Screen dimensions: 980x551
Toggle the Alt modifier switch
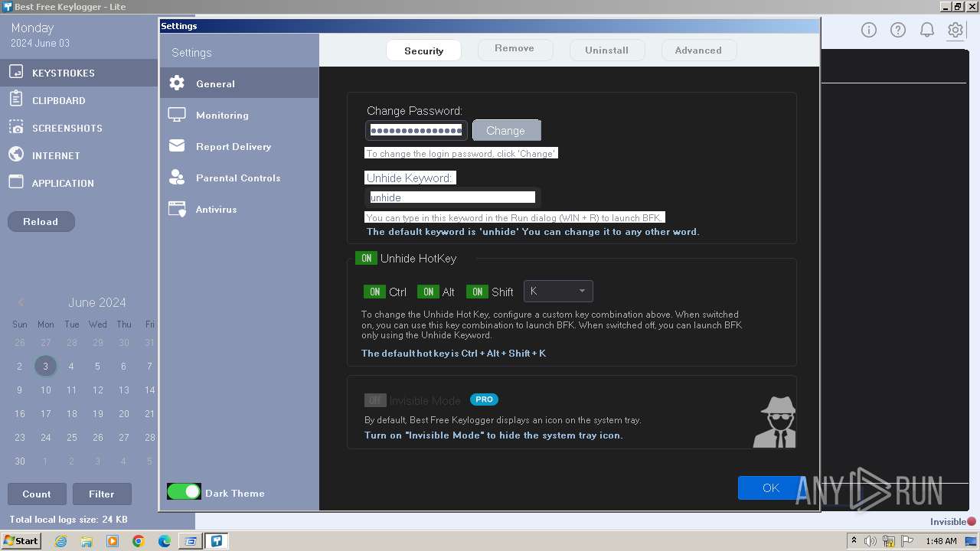[428, 292]
